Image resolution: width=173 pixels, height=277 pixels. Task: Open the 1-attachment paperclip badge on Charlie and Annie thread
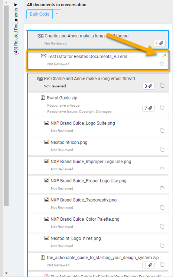click(x=159, y=43)
